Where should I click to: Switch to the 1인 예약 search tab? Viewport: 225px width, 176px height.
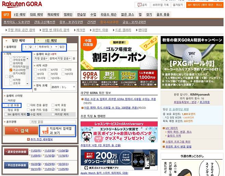51,40
